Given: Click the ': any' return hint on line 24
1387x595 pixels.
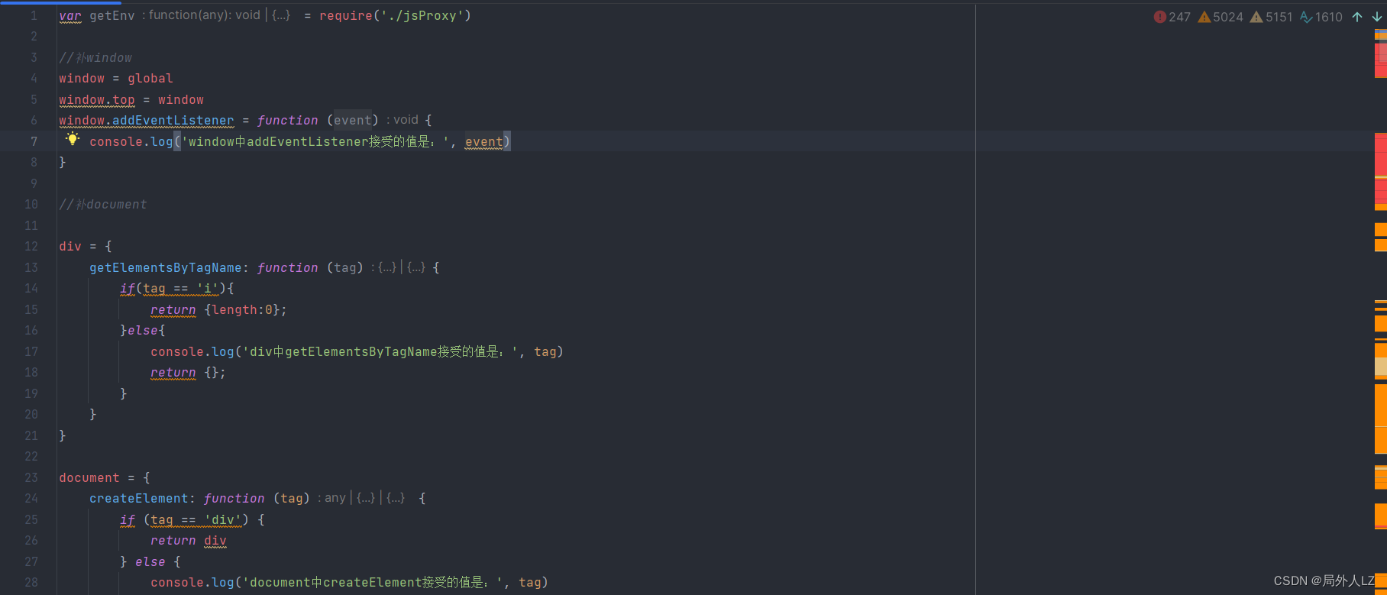Looking at the screenshot, I should coord(332,498).
